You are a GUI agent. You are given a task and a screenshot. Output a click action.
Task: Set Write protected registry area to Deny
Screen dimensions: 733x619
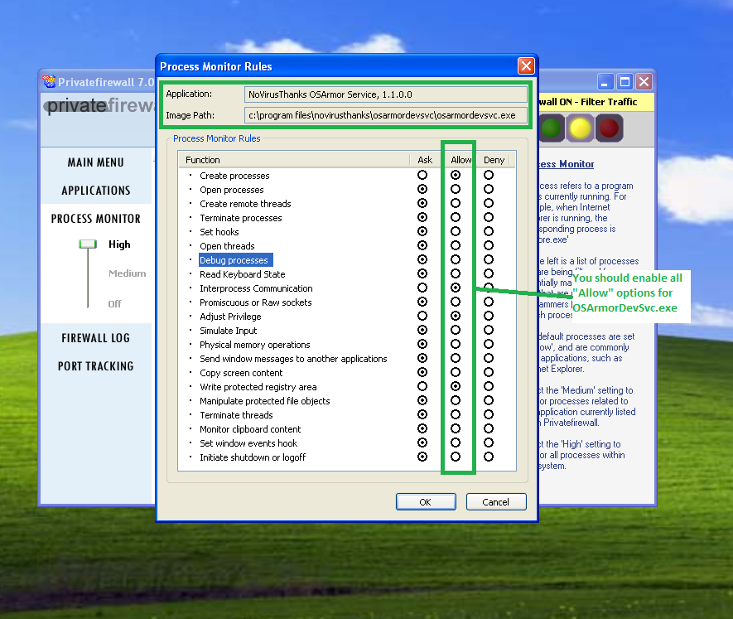tap(489, 386)
